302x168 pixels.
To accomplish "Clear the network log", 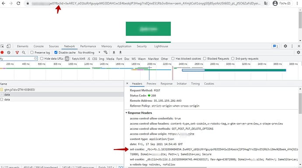I will click(x=9, y=52).
